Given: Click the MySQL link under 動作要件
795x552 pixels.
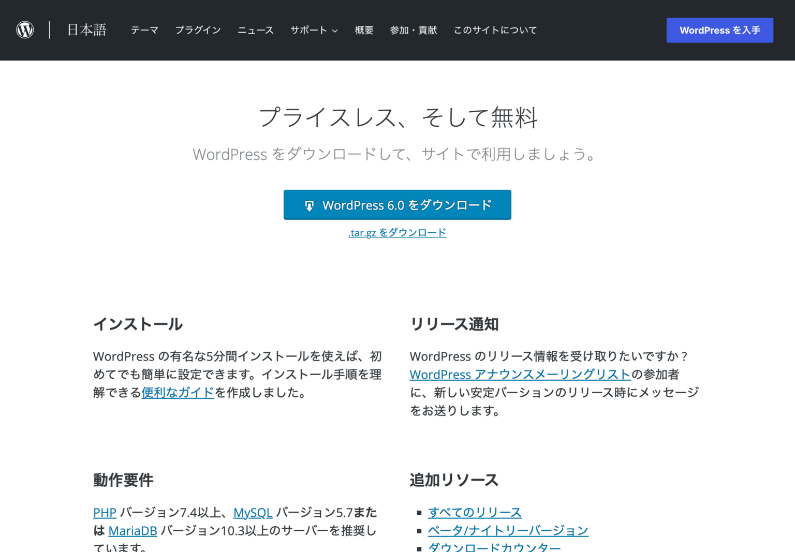Looking at the screenshot, I should coord(253,512).
